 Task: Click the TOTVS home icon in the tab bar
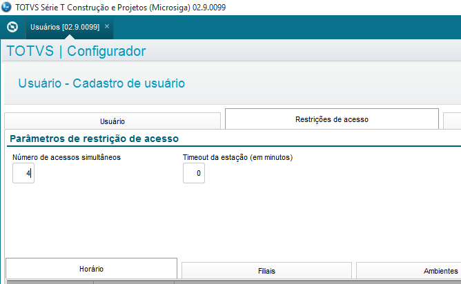click(x=12, y=27)
